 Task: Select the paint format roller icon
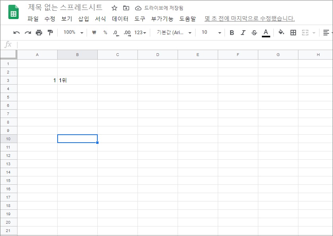50,33
